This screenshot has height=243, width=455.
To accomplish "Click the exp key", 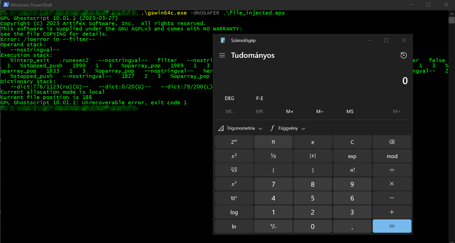I will pos(352,156).
